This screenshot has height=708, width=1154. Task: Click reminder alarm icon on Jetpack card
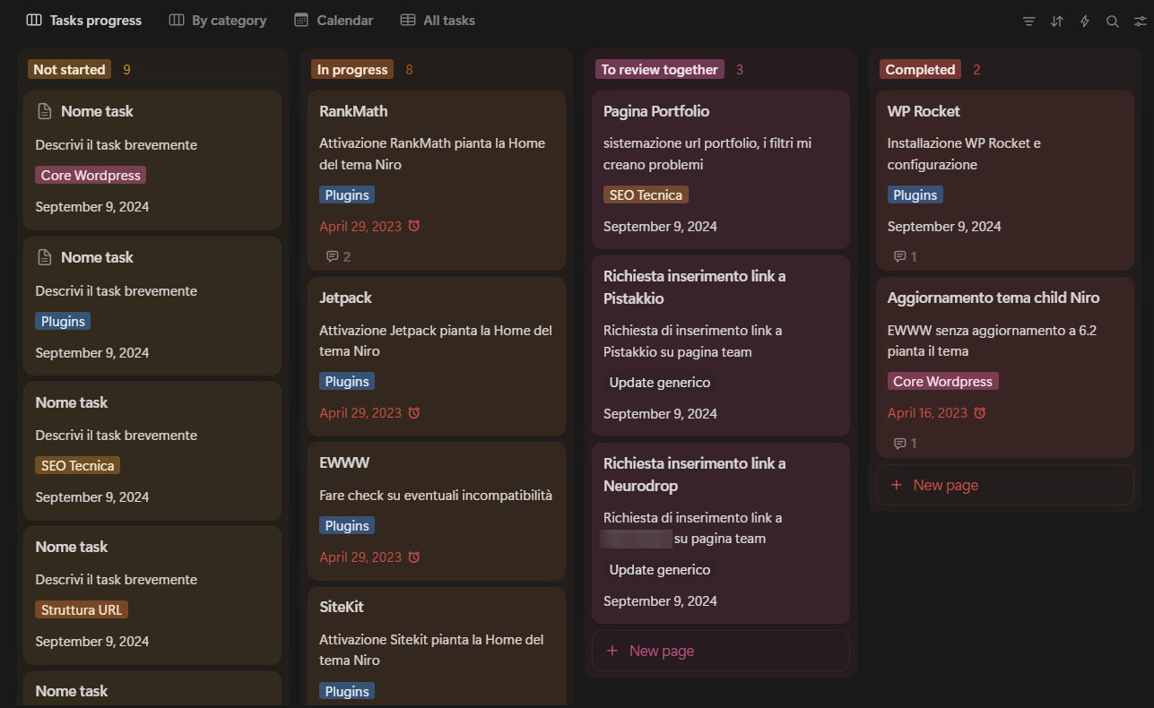[x=413, y=413]
